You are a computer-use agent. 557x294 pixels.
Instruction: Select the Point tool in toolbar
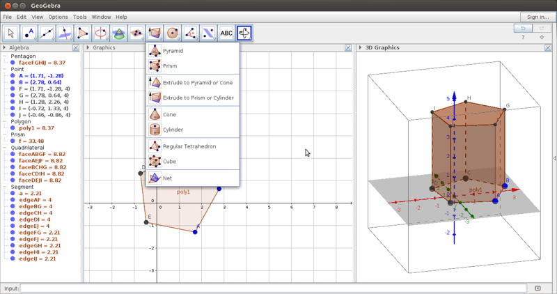tap(29, 33)
